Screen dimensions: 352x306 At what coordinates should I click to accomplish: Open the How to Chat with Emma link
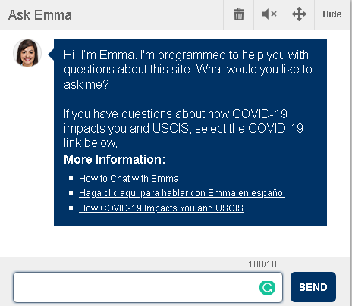(x=129, y=179)
